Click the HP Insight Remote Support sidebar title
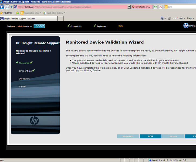This screenshot has width=196, height=162. (38, 43)
